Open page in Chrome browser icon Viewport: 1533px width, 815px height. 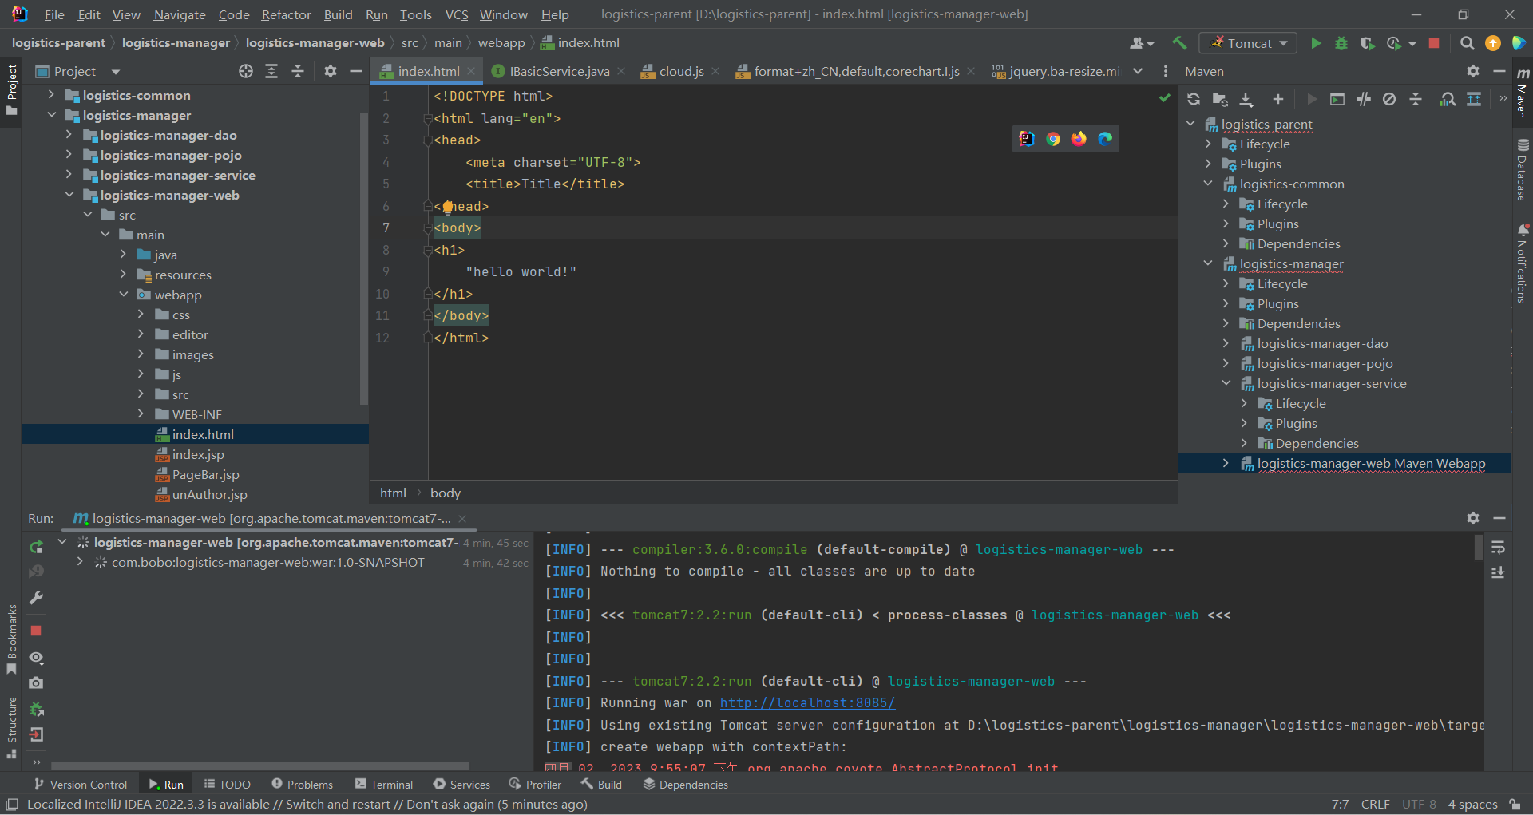(x=1053, y=139)
